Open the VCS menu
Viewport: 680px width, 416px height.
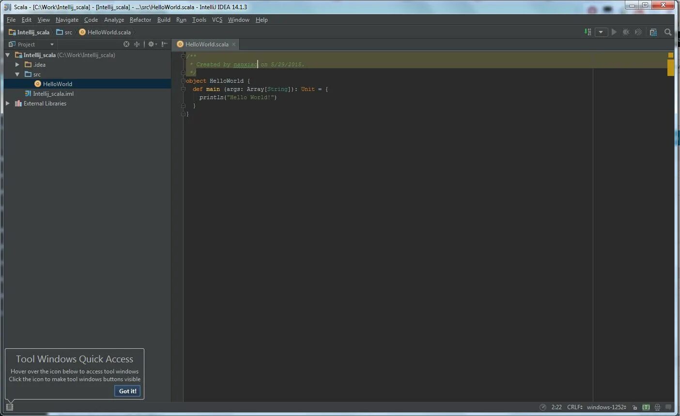[217, 20]
